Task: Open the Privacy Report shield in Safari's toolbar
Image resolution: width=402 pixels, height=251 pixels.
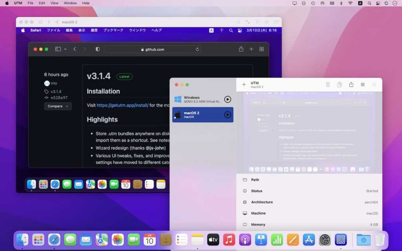Action: click(97, 49)
